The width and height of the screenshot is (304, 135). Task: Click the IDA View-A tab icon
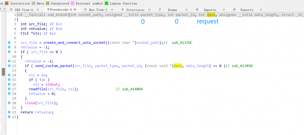tap(11, 10)
